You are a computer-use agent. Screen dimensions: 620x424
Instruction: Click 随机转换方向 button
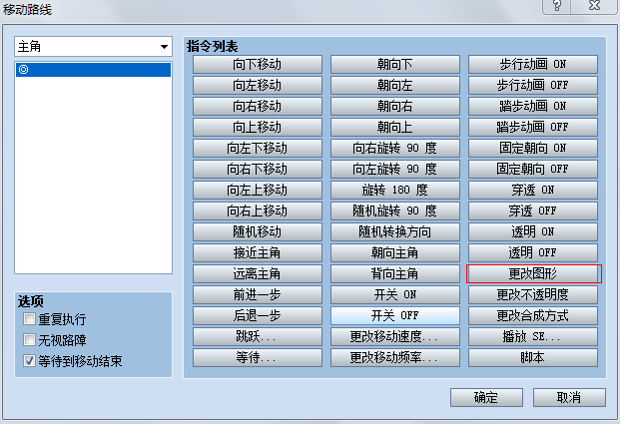pos(395,231)
